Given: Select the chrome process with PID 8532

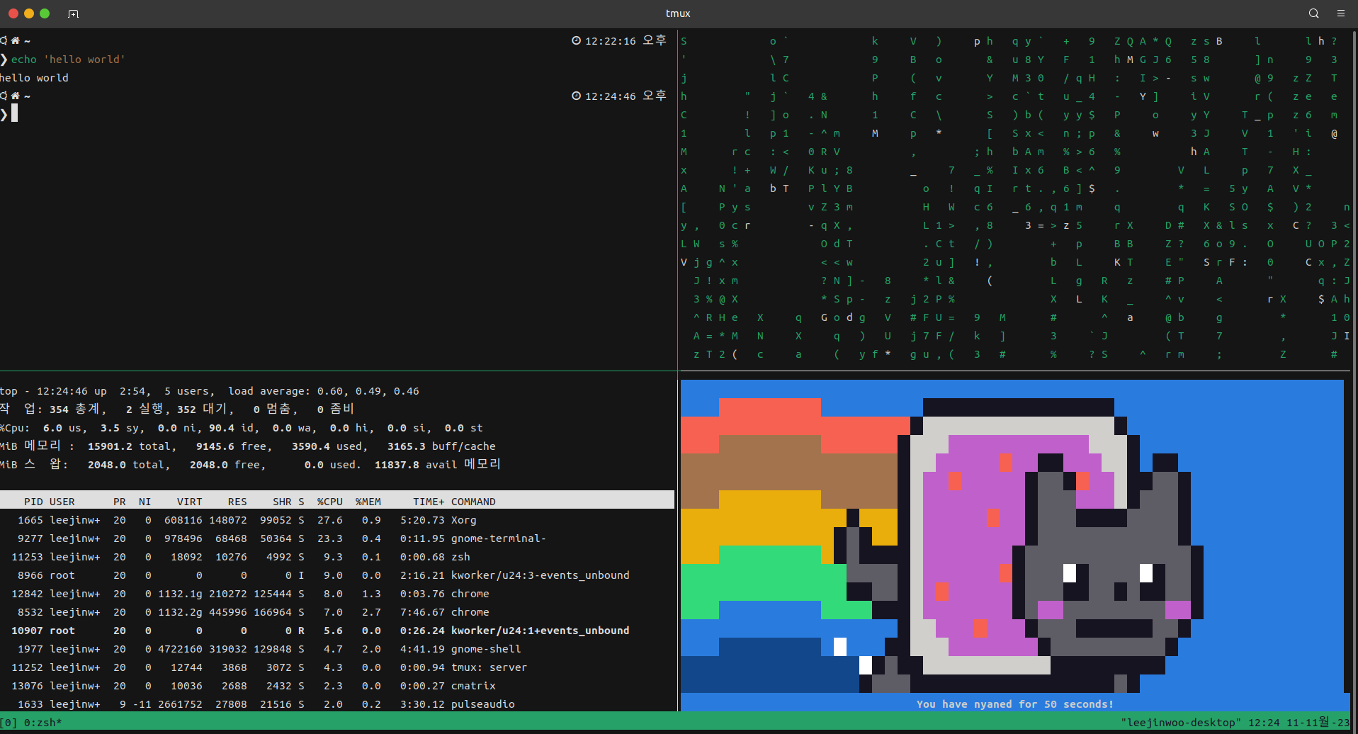Looking at the screenshot, I should tap(337, 612).
